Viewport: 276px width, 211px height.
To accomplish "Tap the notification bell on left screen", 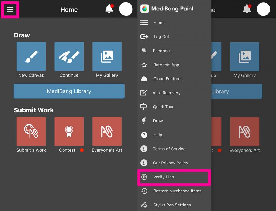I will click(x=109, y=9).
